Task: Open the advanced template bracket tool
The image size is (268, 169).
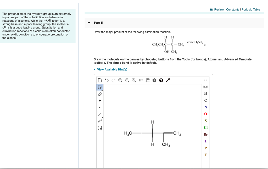Action: point(100,128)
